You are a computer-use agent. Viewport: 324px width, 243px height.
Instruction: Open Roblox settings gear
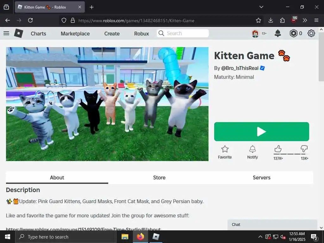pyautogui.click(x=311, y=33)
